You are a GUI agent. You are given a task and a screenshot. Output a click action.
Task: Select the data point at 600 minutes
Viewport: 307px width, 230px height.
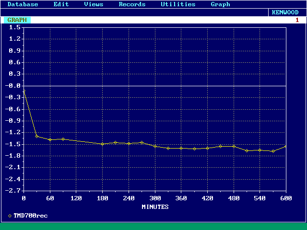pos(286,146)
